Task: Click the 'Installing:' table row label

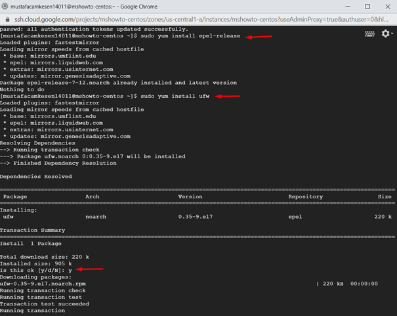Action: [18, 210]
